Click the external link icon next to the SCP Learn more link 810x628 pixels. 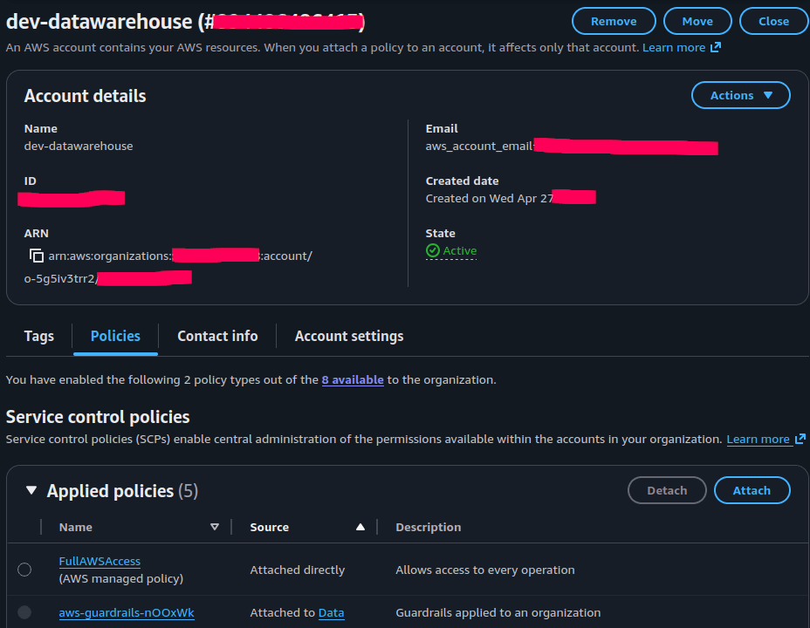800,439
